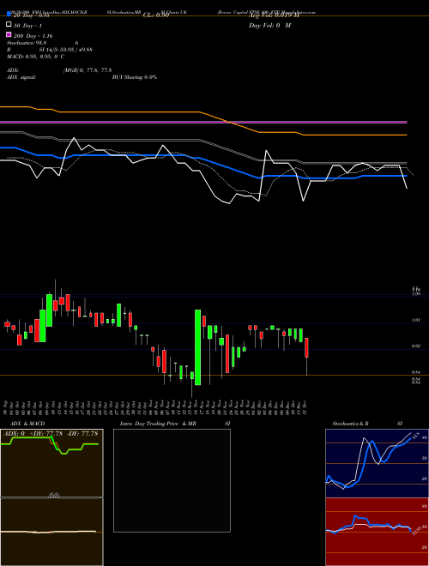429x566 pixels.
Task: Click the green ADX line chart panel
Action: [x=51, y=463]
